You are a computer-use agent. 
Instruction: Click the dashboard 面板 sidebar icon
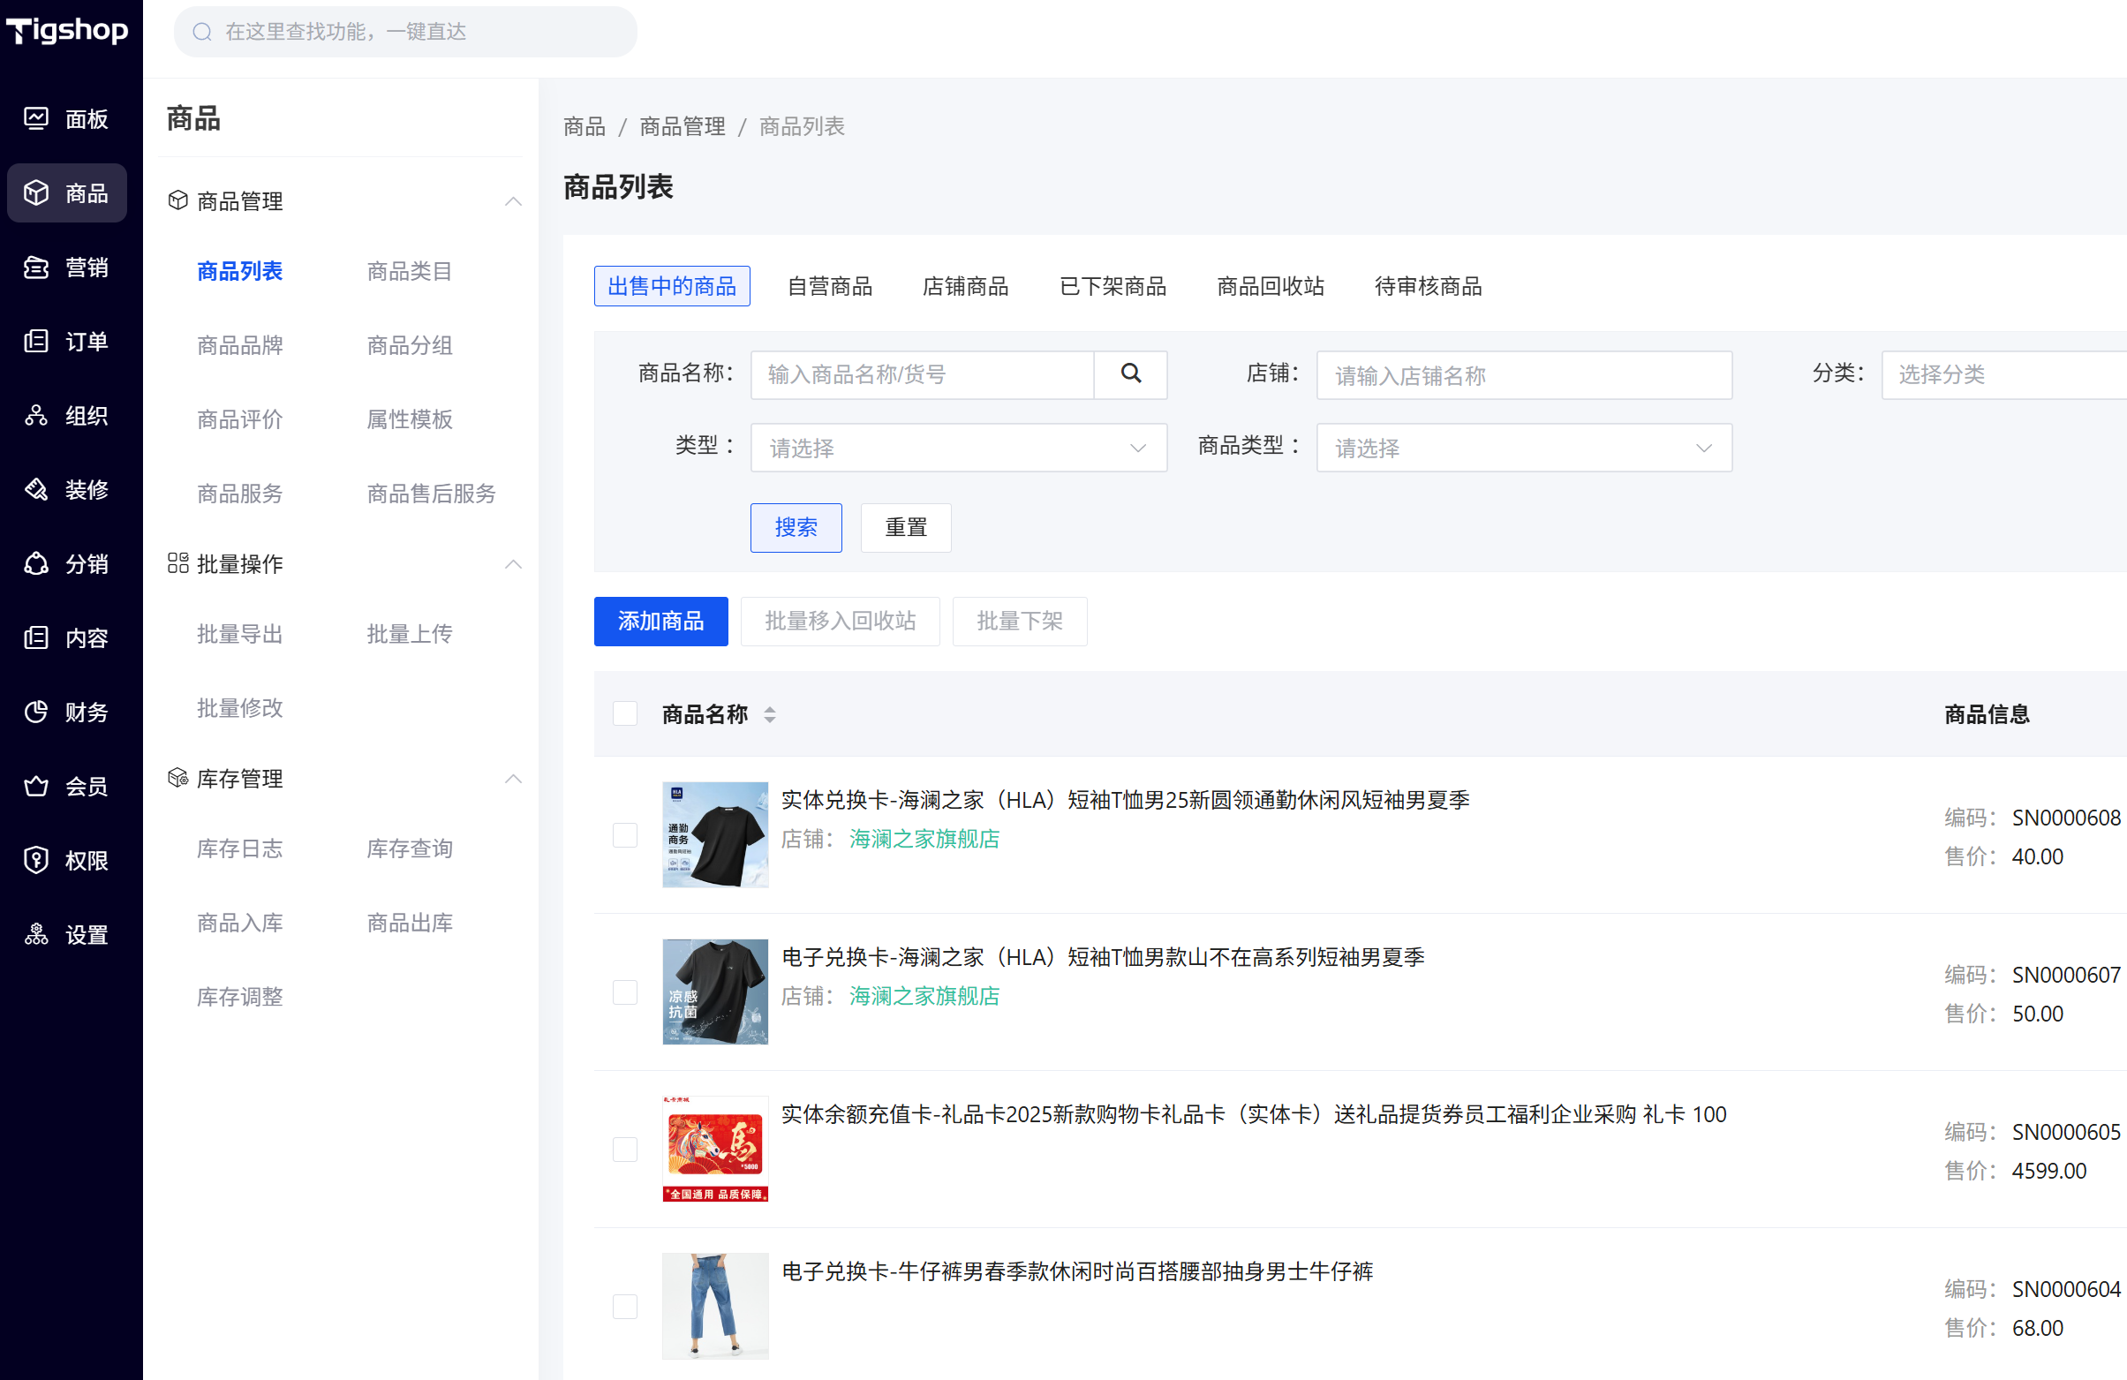tap(35, 119)
